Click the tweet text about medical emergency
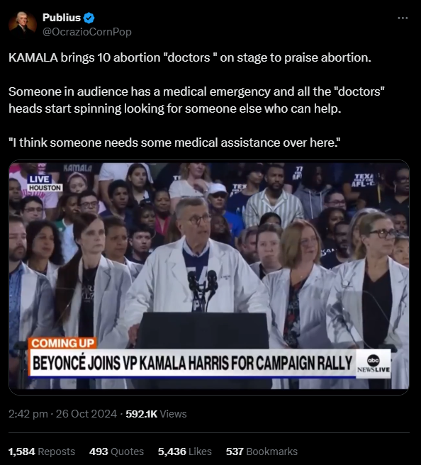The width and height of the screenshot is (421, 465). (x=196, y=100)
